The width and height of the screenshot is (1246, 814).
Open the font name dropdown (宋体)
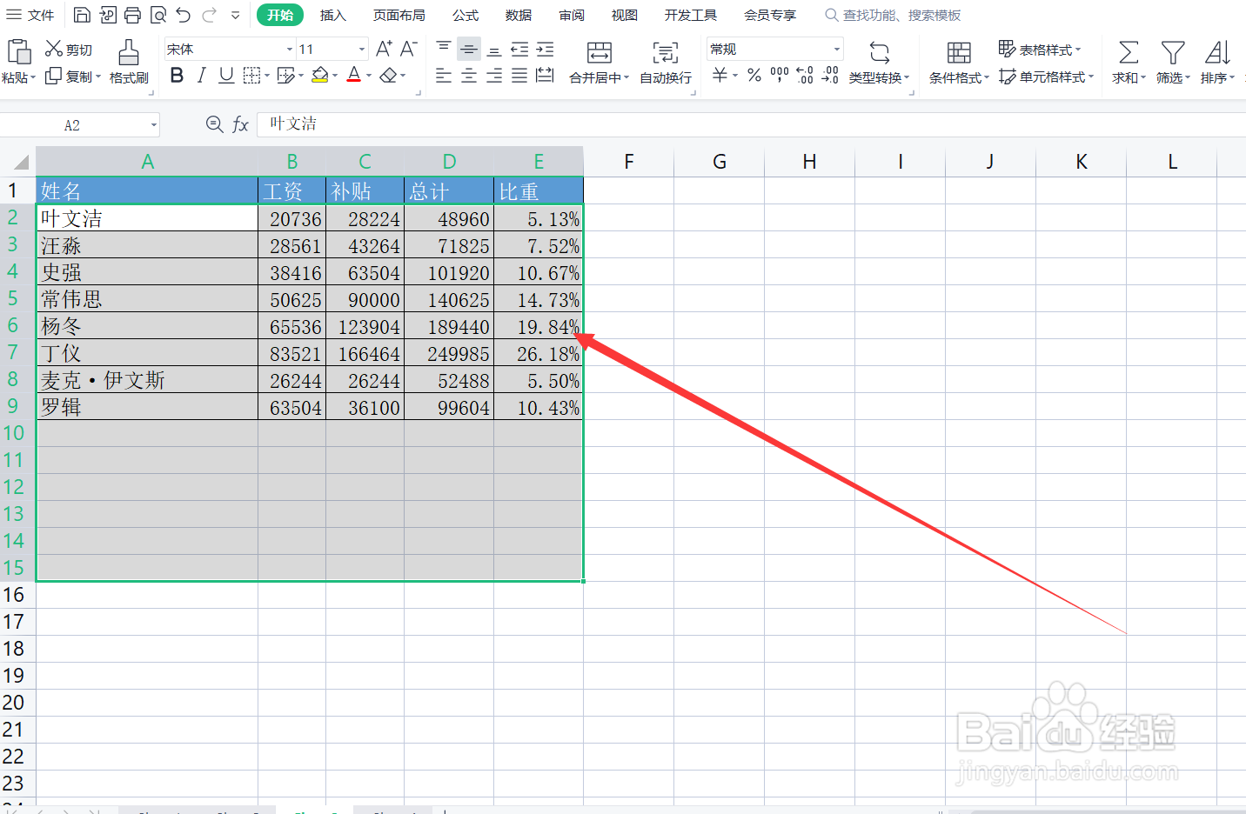tap(290, 50)
